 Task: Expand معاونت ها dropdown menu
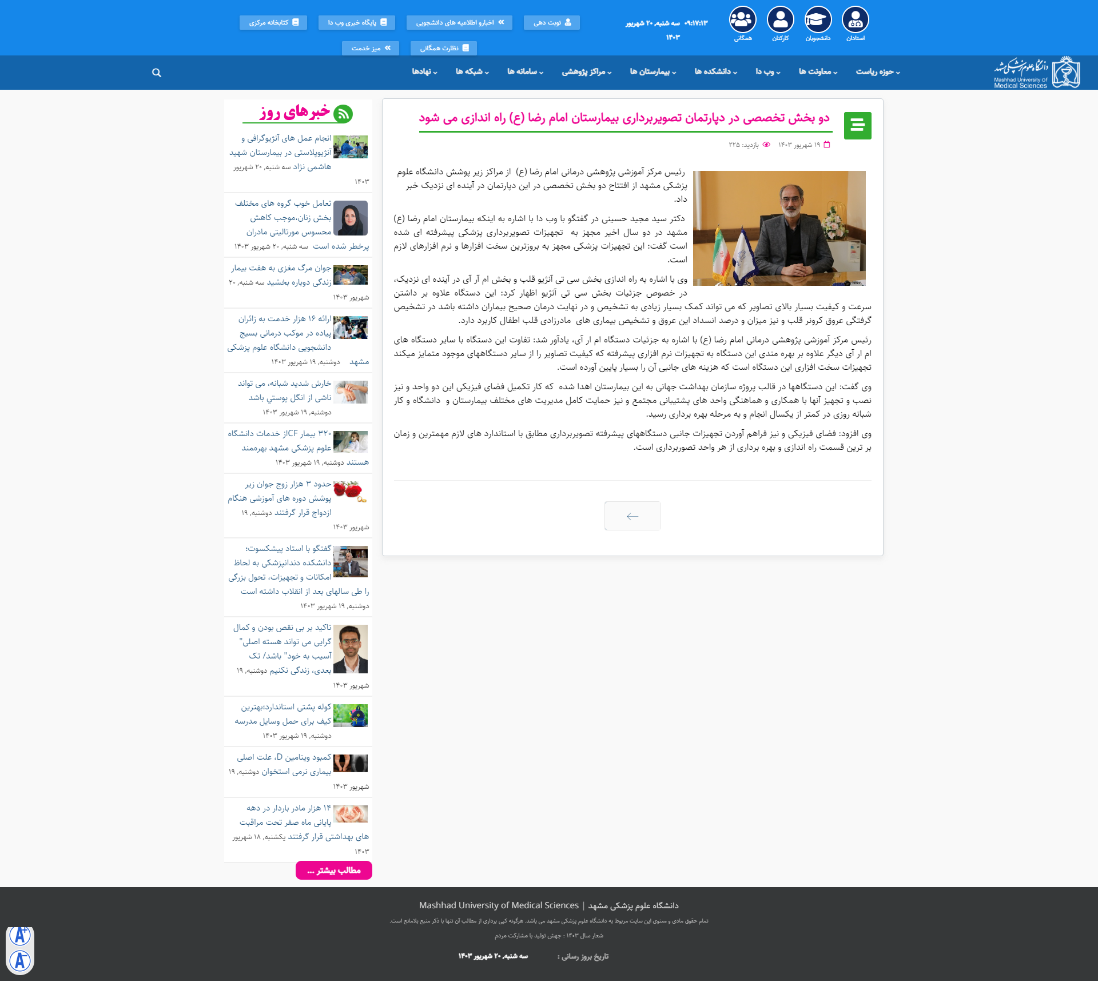point(818,72)
